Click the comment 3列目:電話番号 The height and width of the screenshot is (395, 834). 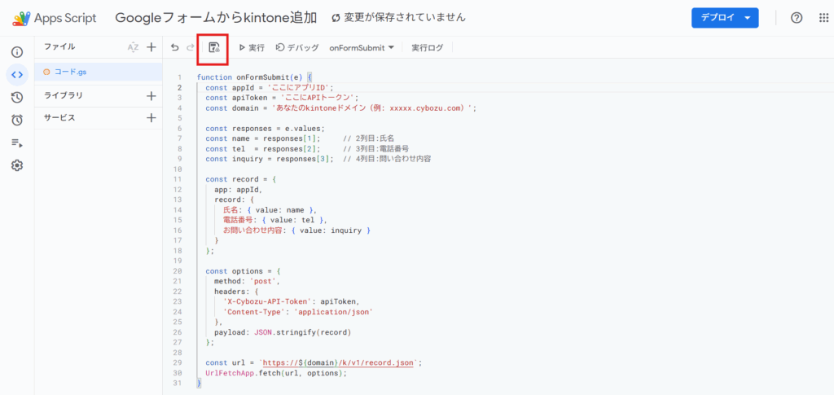coord(375,148)
